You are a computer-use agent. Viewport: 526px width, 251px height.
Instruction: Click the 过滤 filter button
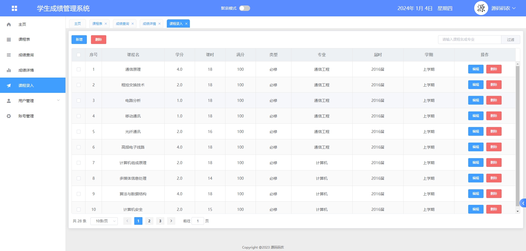click(511, 40)
